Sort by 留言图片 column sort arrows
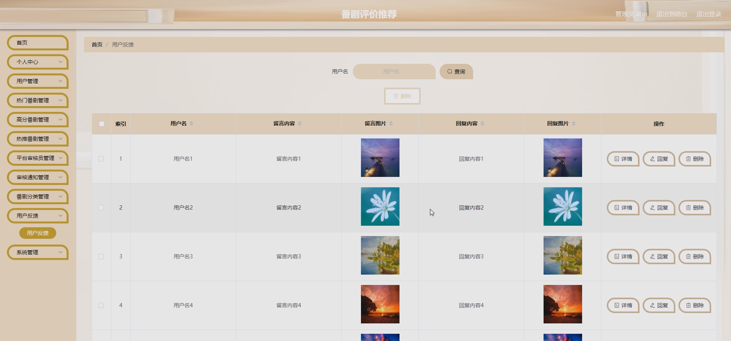Viewport: 731px width, 341px height. (391, 123)
